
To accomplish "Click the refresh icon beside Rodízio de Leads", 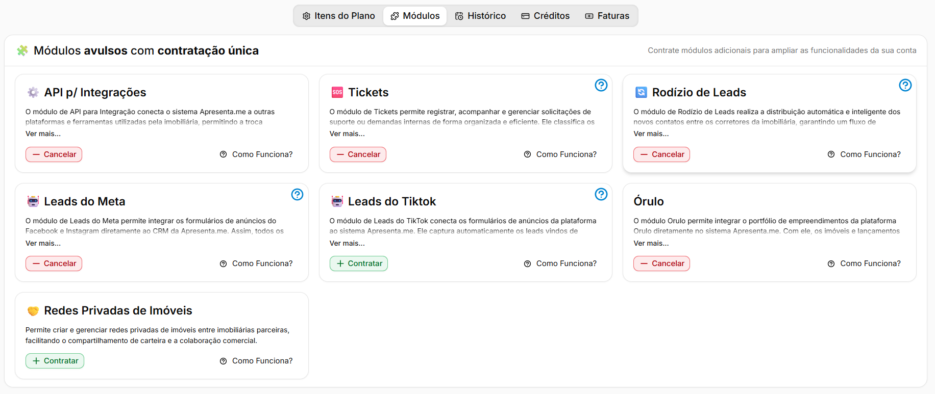I will 641,92.
